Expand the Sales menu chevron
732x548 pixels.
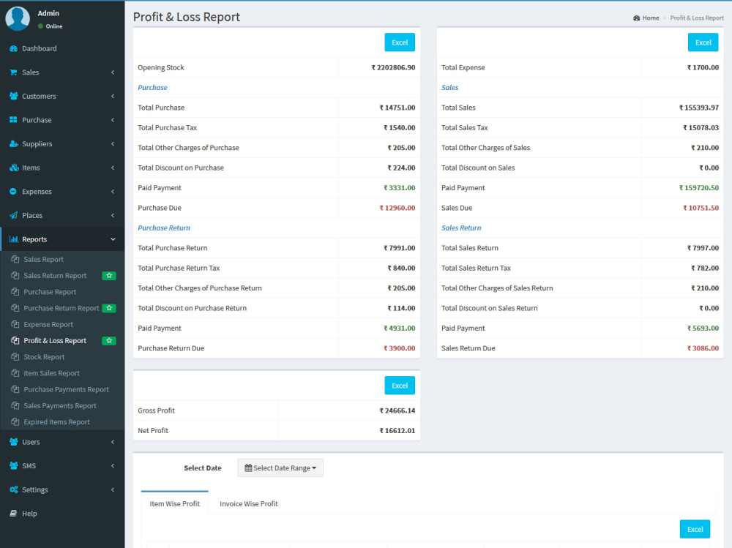(113, 72)
